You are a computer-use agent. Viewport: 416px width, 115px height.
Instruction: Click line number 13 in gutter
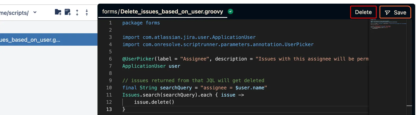(109, 109)
